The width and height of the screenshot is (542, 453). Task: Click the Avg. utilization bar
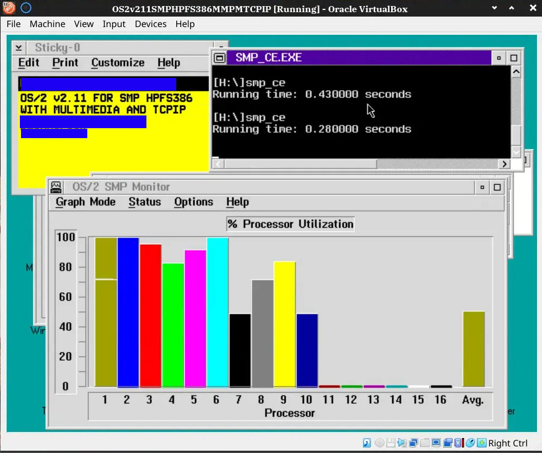(x=473, y=349)
